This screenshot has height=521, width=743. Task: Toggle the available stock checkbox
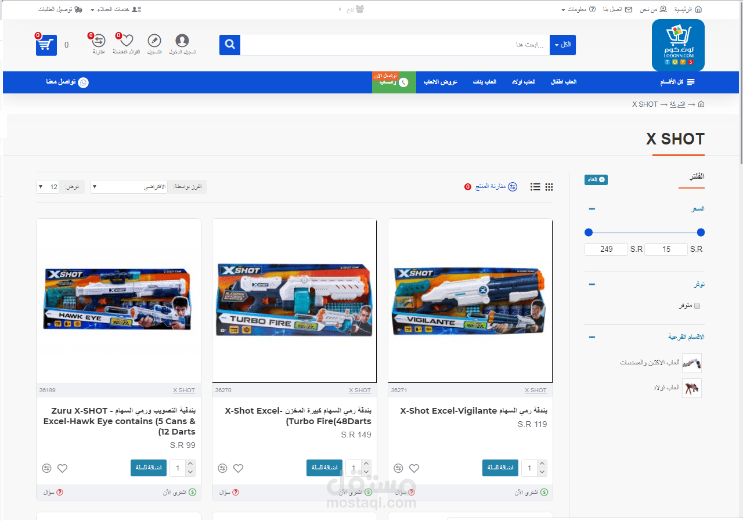697,306
